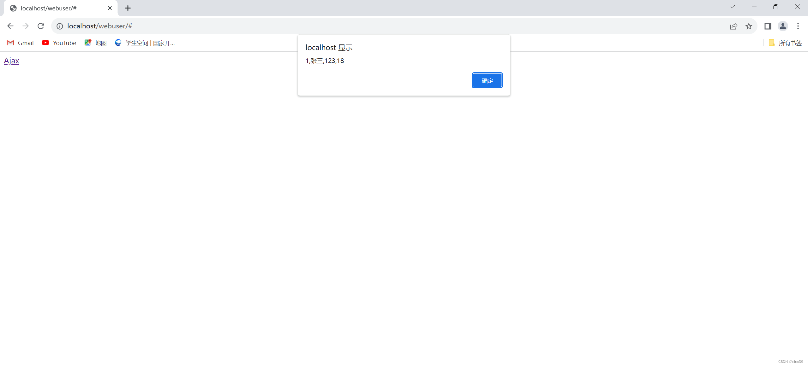Viewport: 808px width, 366px height.
Task: Open Chrome three-dot menu
Action: coord(798,26)
